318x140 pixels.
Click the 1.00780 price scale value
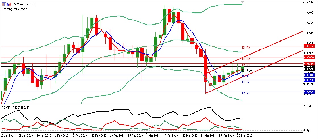tap(309, 23)
